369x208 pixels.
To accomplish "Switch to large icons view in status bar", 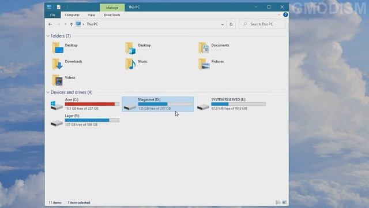I will (x=284, y=203).
